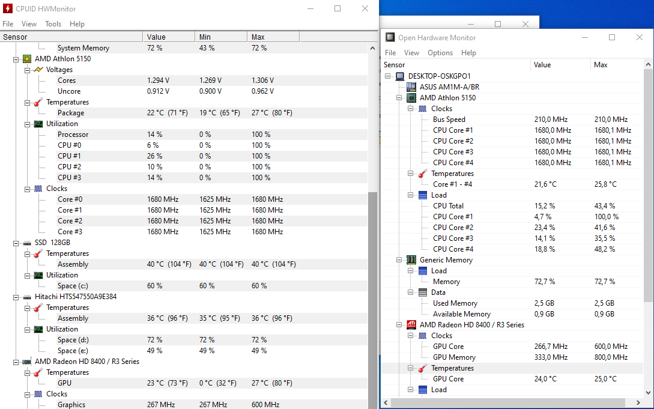Click the AMD Radeon graphics card icon in HWMonitor

point(27,362)
